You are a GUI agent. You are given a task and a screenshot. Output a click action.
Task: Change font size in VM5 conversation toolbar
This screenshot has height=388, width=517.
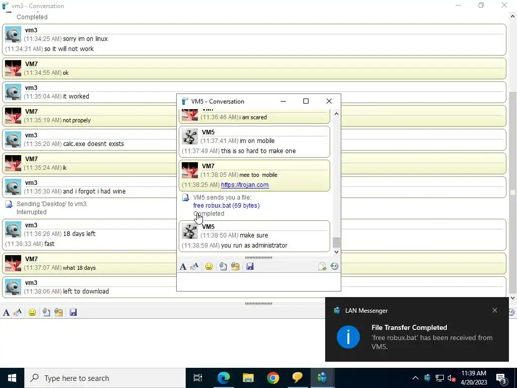pyautogui.click(x=194, y=267)
